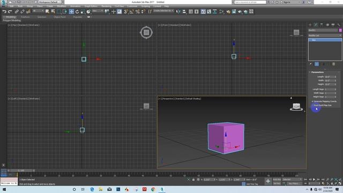This screenshot has width=343, height=193.
Task: Click the time slider handle
Action: tap(21, 170)
